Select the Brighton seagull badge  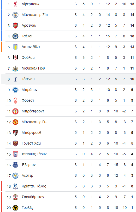click(x=15, y=90)
